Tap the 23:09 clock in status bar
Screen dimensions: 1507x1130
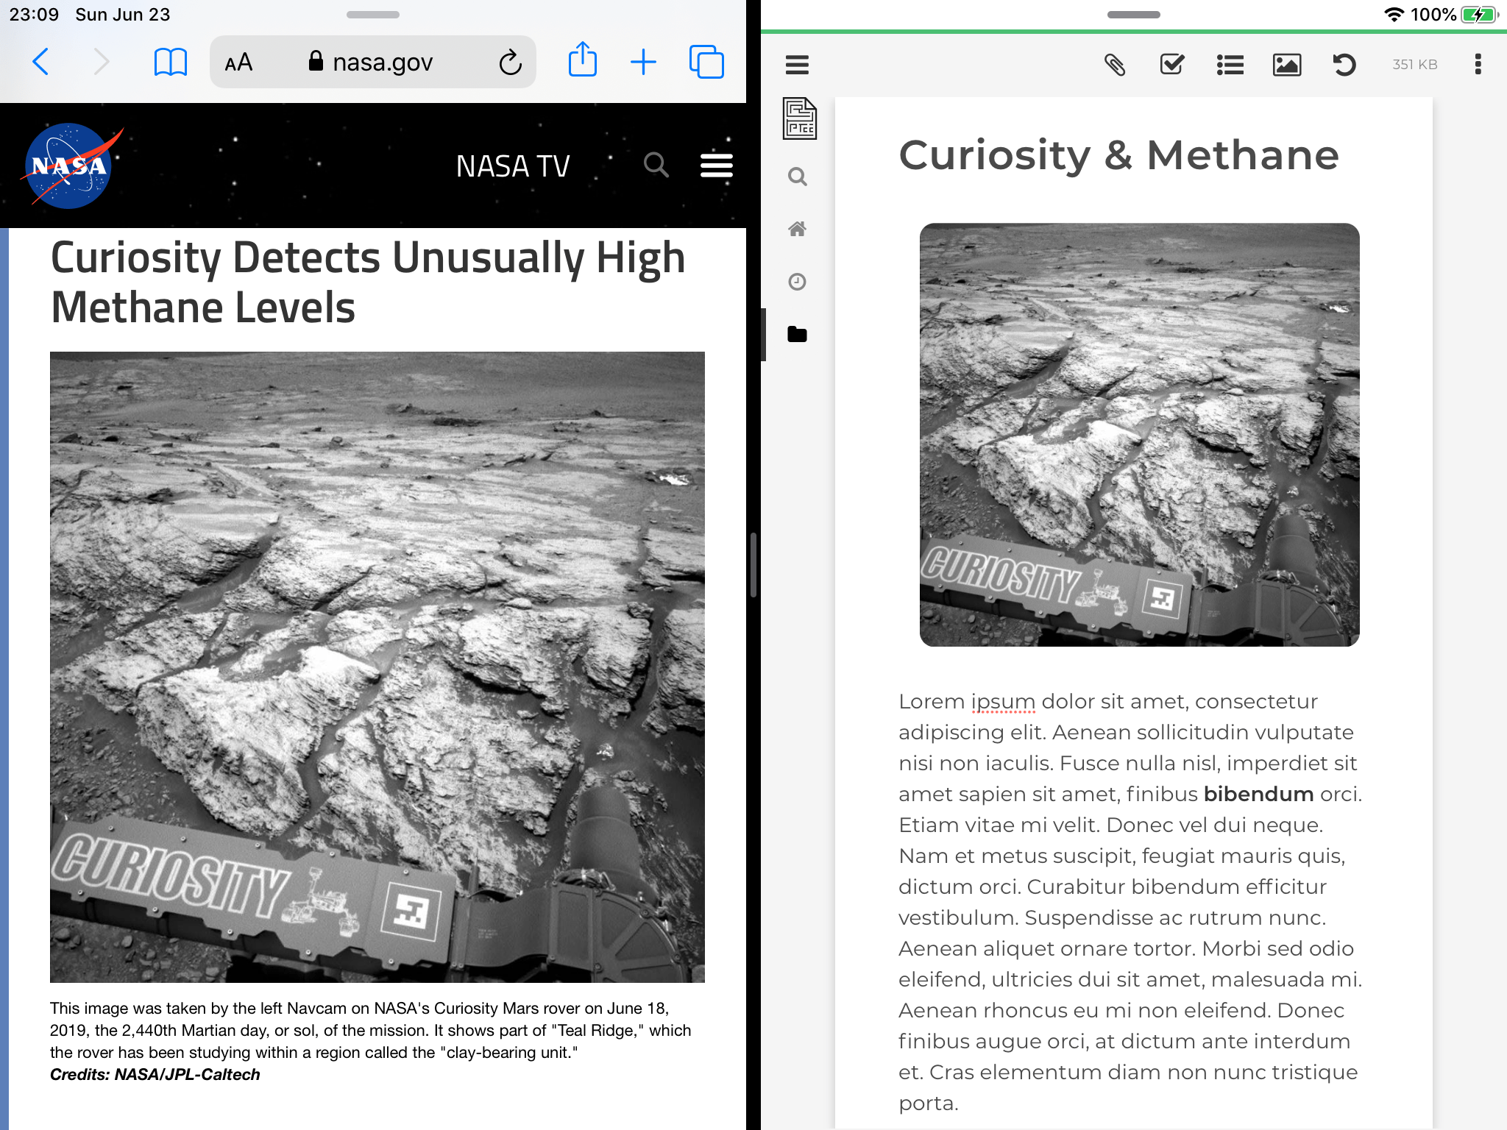34,15
